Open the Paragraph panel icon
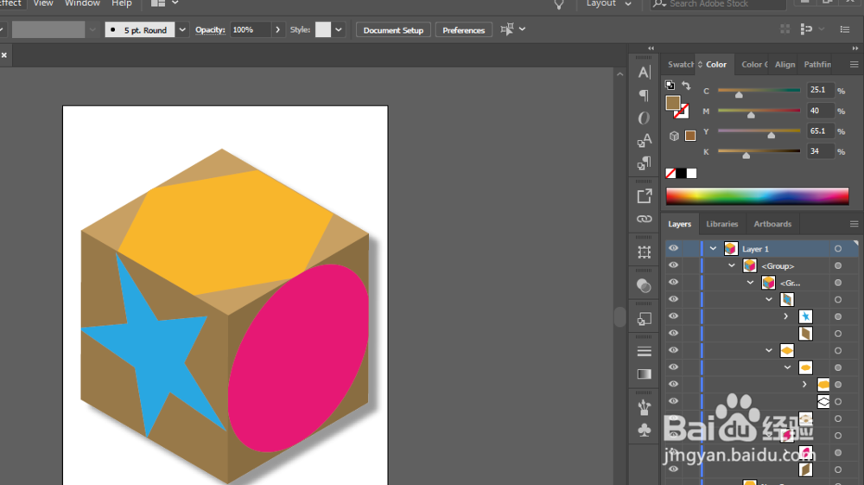 645,95
